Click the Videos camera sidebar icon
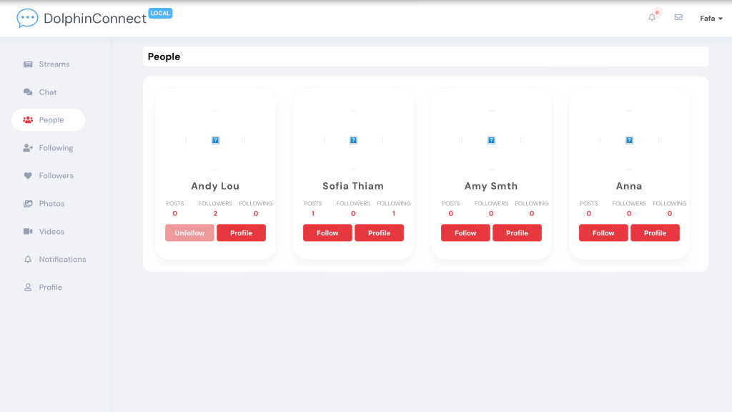Image resolution: width=732 pixels, height=412 pixels. pos(28,232)
